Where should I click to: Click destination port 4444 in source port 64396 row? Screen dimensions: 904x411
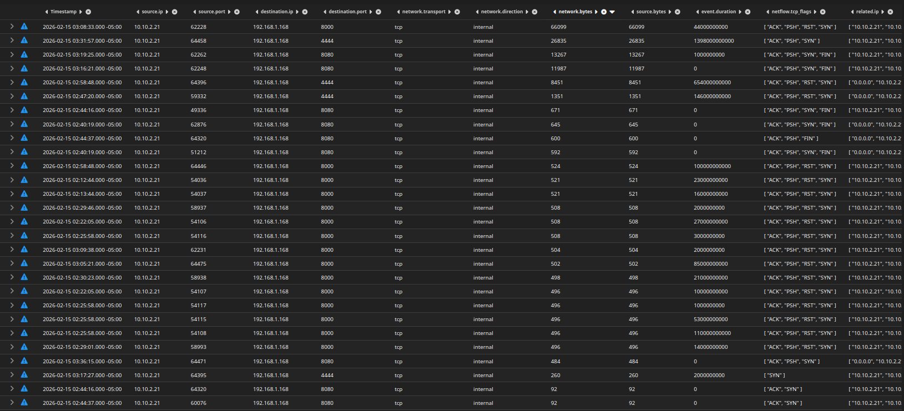327,83
